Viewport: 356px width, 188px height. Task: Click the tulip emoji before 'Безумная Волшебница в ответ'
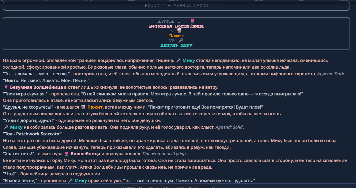point(6,87)
